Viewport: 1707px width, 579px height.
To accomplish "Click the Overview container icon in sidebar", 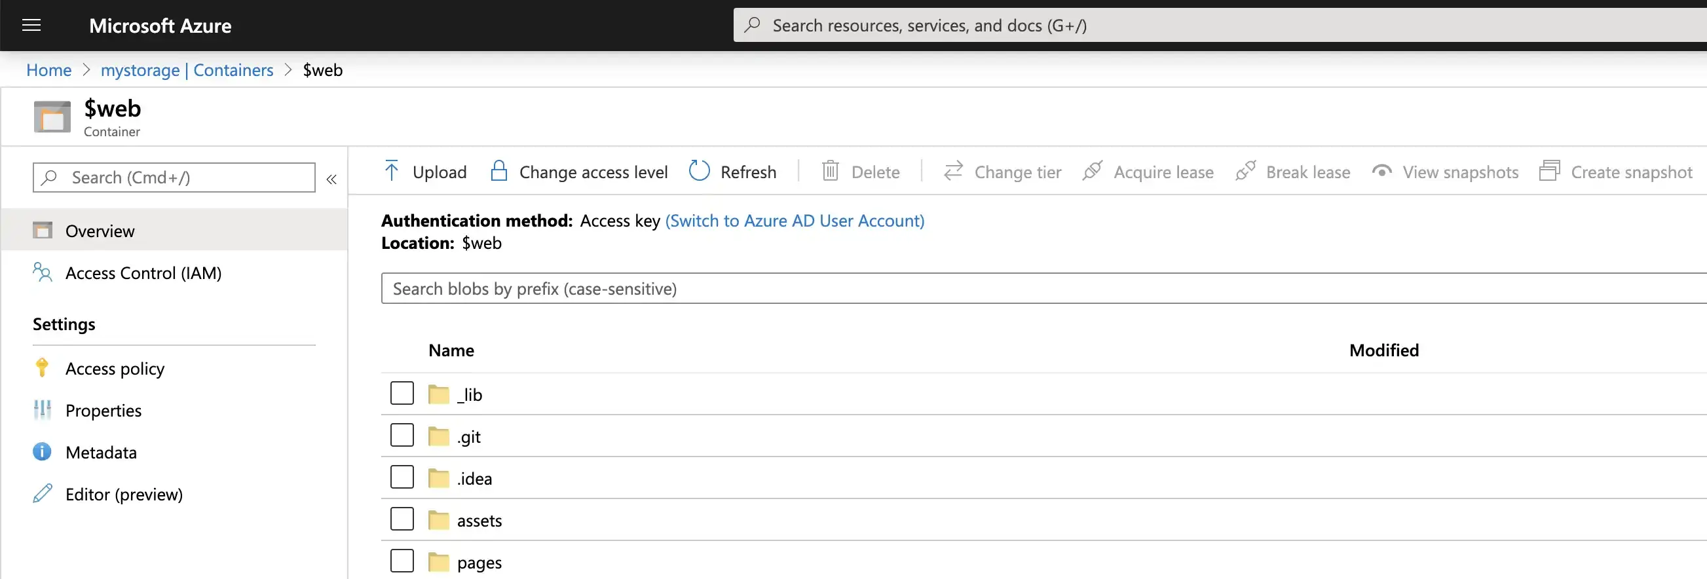I will [43, 230].
